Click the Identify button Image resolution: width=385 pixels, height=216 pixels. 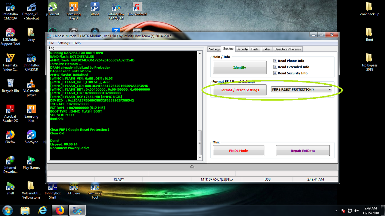coord(240,67)
